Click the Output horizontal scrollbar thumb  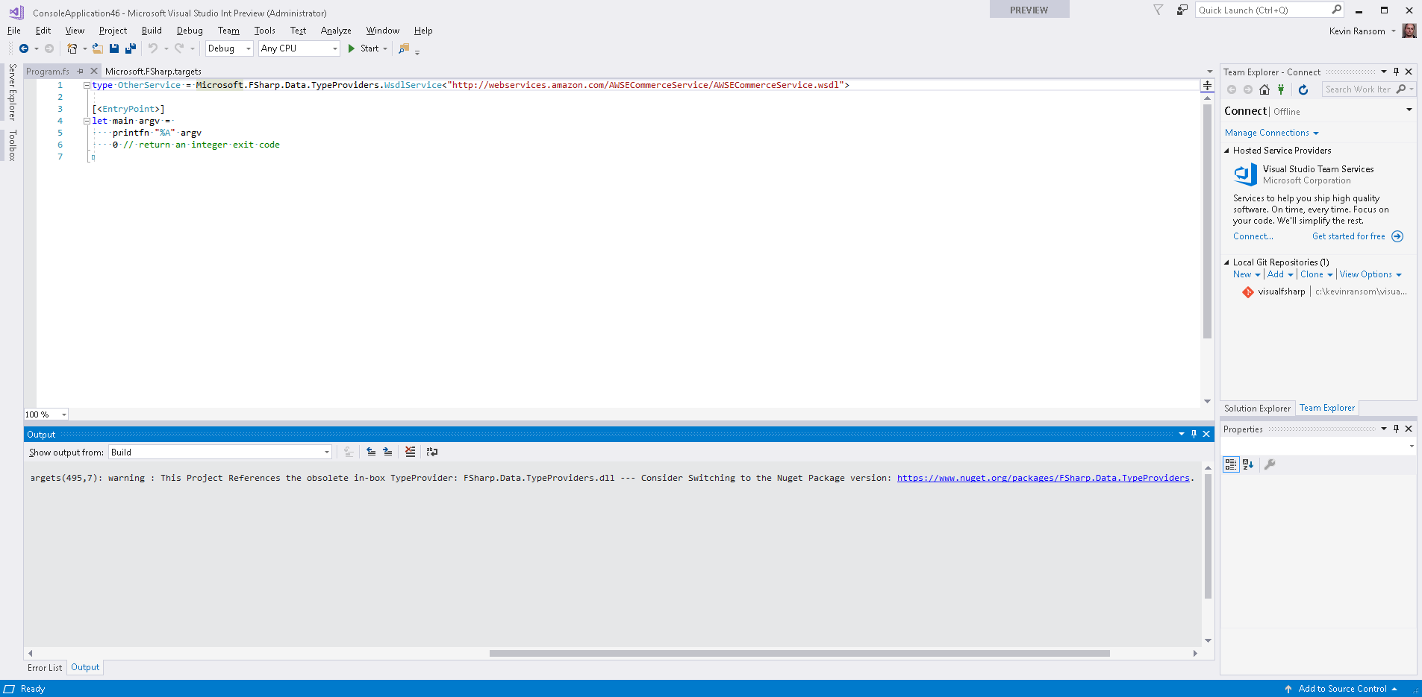799,653
